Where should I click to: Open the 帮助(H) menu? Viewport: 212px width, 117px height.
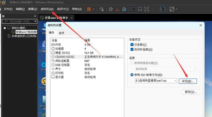(77, 9)
